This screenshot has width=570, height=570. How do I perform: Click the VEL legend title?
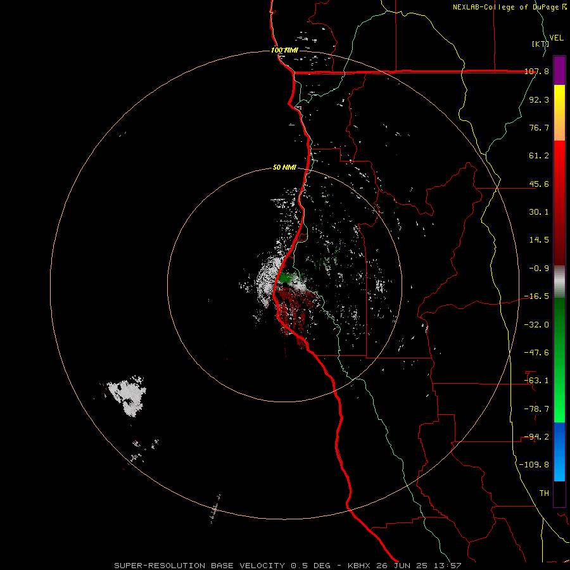coord(556,38)
